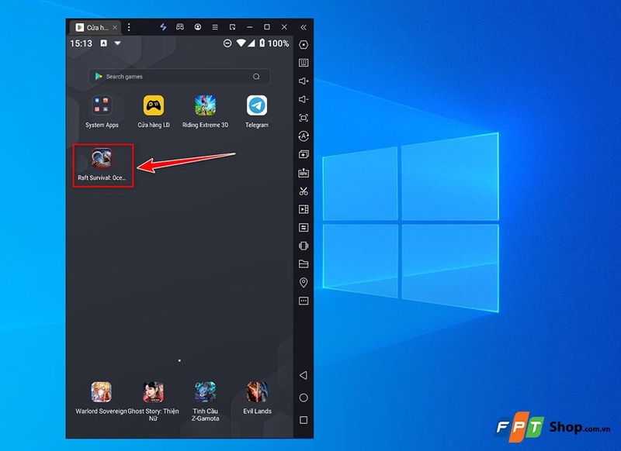The image size is (621, 451).
Task: Take screenshot with scissors icon
Action: (304, 191)
